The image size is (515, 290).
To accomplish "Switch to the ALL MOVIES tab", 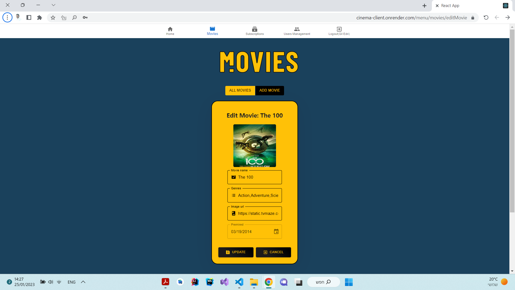I will (x=240, y=90).
